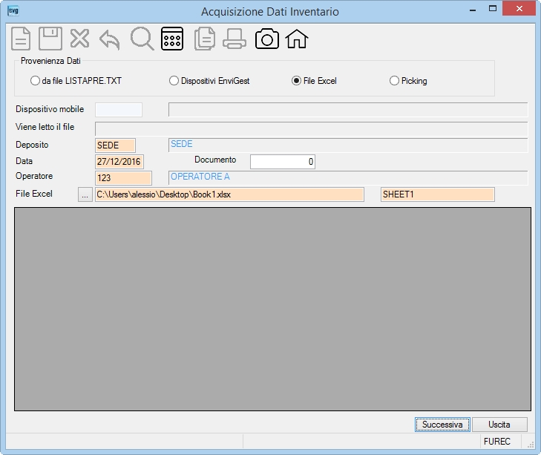Viewport: 541px width, 455px height.
Task: Click the save floppy disk icon
Action: tap(50, 39)
